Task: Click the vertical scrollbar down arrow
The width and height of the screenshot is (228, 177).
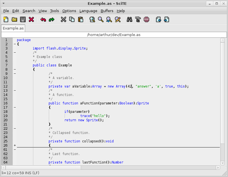Action: click(222, 163)
